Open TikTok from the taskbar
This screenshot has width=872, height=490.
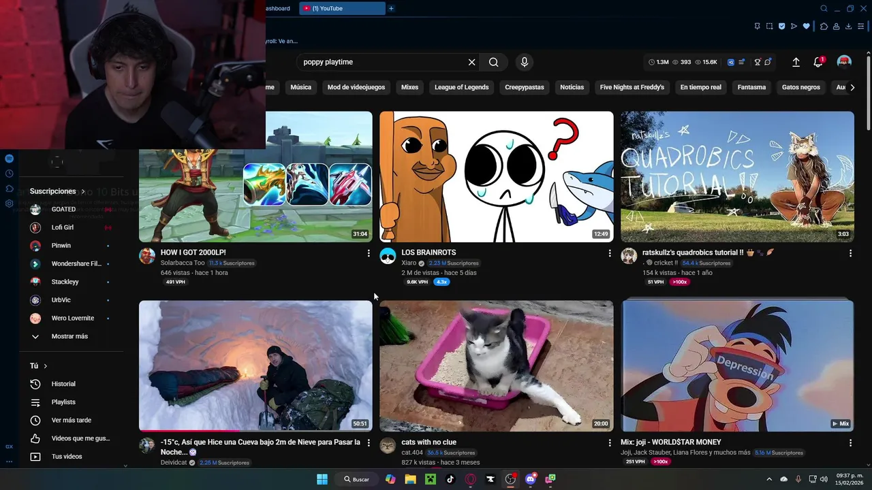[x=450, y=479]
